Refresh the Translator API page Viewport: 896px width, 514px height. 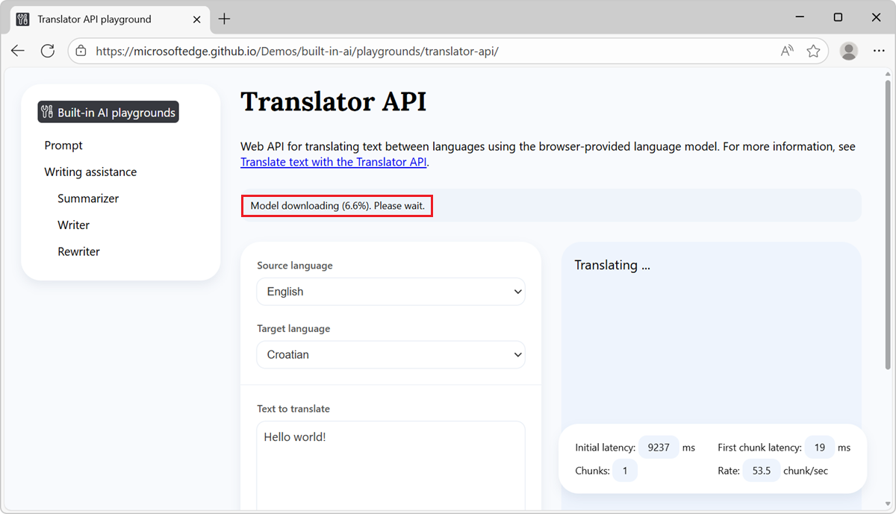coord(47,50)
